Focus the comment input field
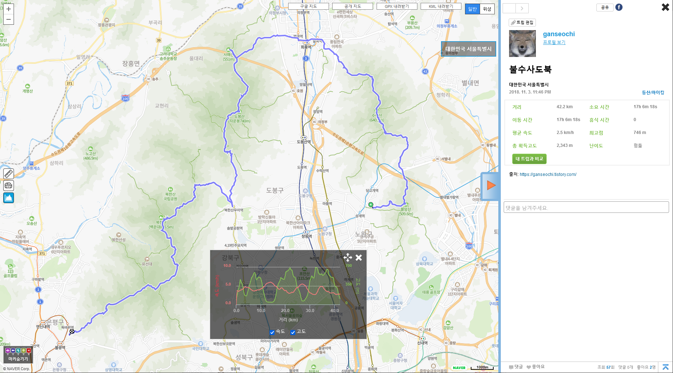673x373 pixels. [586, 207]
